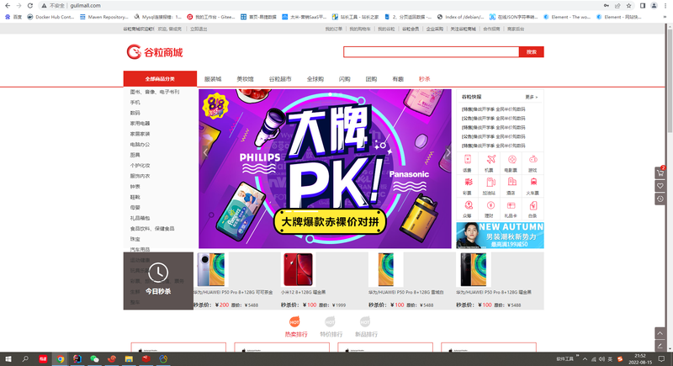
Task: Click the back-to-top arrow in right sidebar
Action: (x=660, y=333)
